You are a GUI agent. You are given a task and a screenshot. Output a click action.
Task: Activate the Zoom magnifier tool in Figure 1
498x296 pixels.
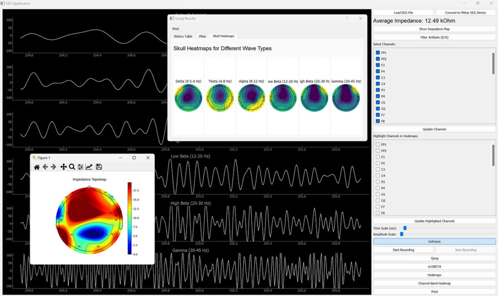click(72, 167)
